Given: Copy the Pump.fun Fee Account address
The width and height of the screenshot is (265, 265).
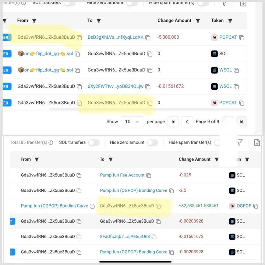Looking at the screenshot, I should 149,176.
